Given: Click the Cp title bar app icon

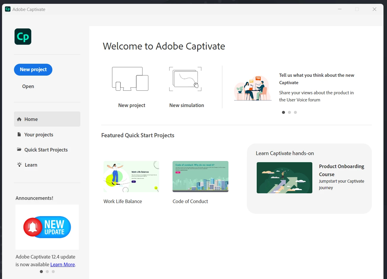Looking at the screenshot, I should pyautogui.click(x=8, y=9).
